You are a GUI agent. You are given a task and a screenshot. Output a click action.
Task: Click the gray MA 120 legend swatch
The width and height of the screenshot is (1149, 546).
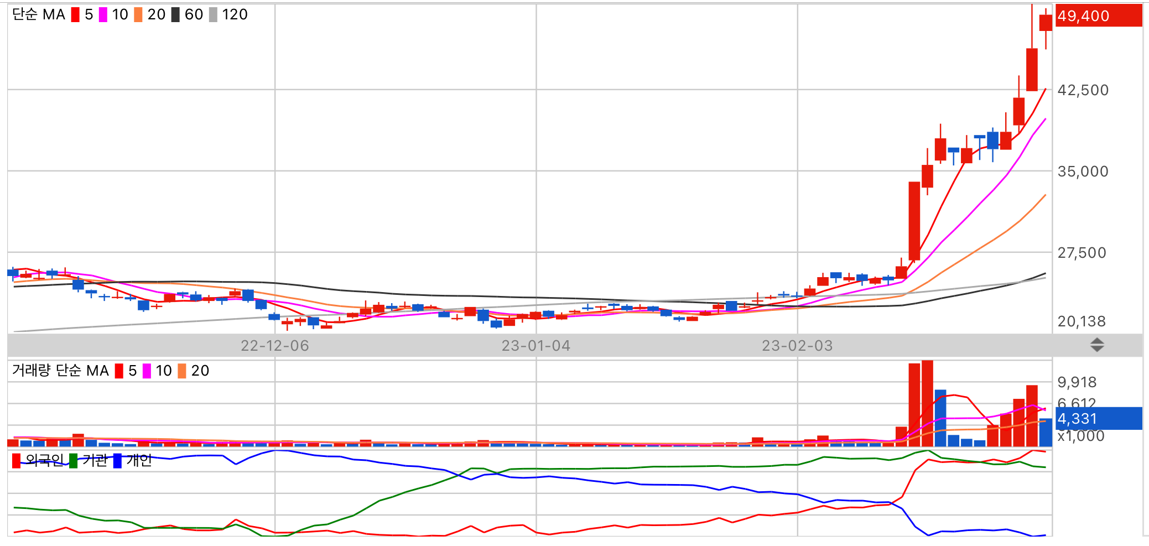tap(213, 15)
